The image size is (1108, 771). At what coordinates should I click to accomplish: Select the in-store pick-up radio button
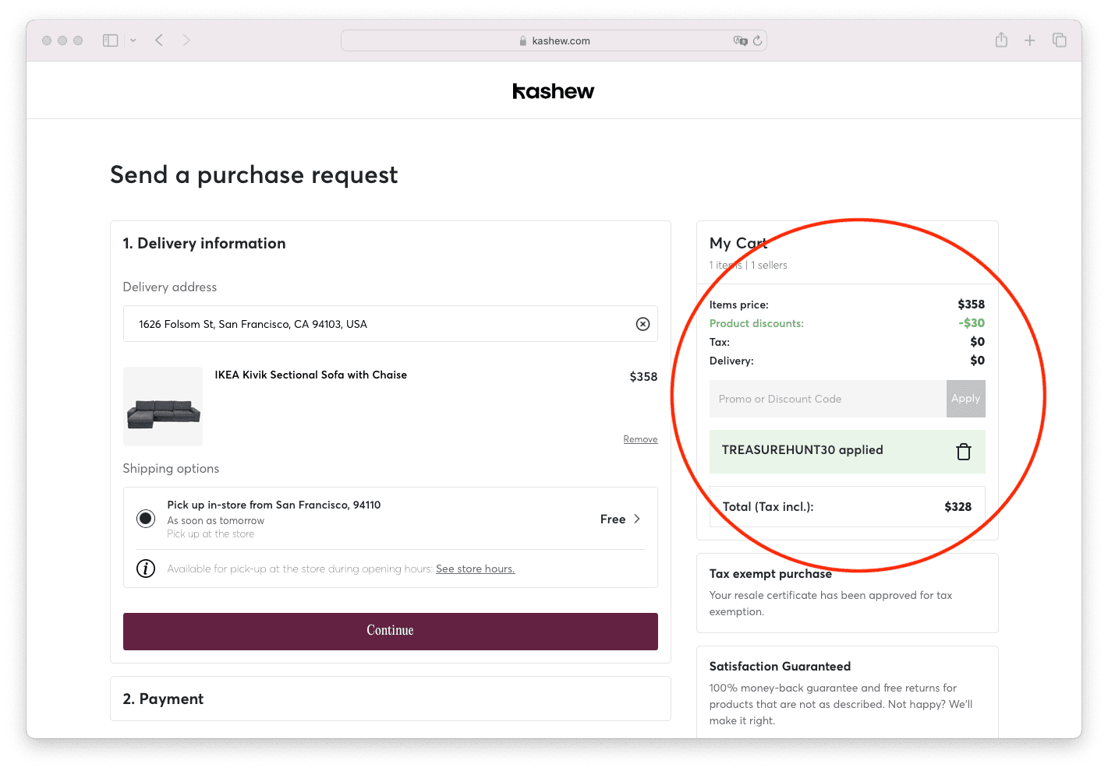pyautogui.click(x=146, y=519)
